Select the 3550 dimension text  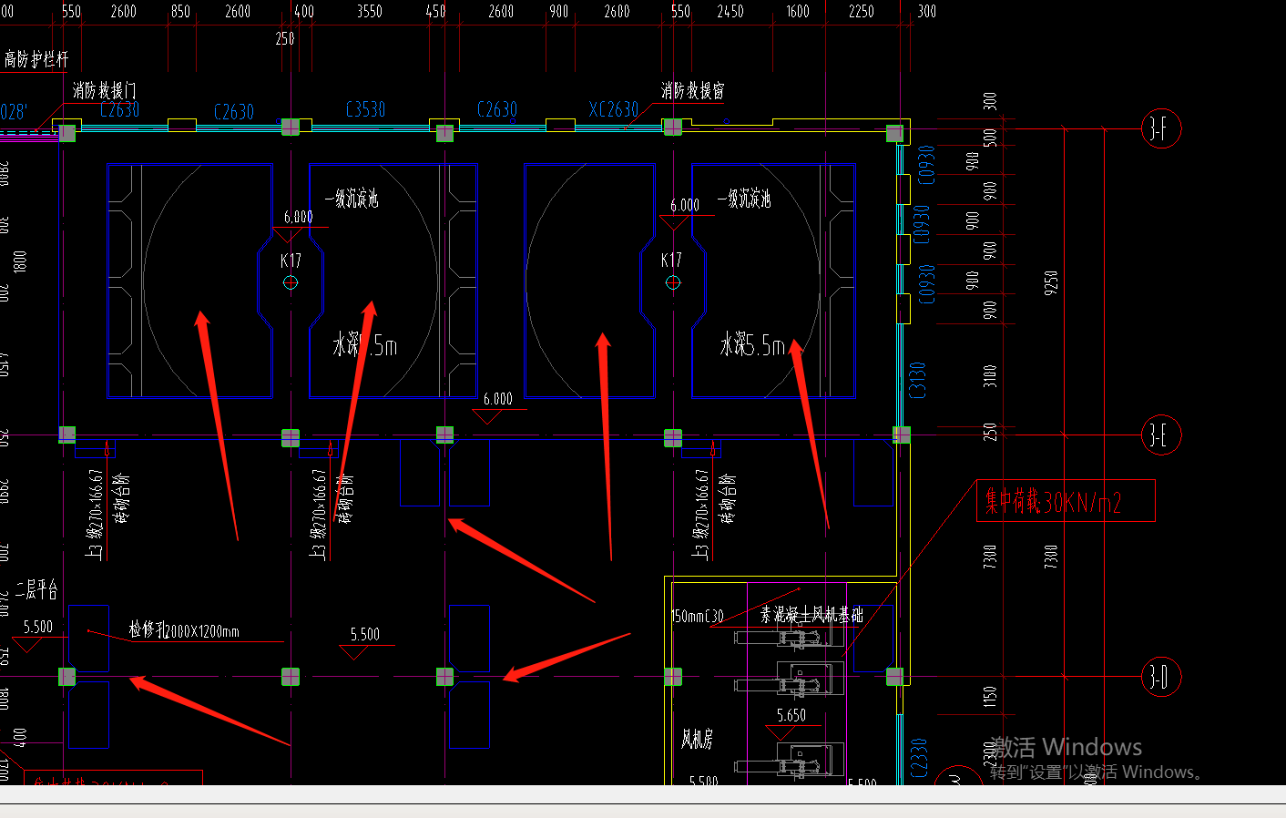point(370,12)
